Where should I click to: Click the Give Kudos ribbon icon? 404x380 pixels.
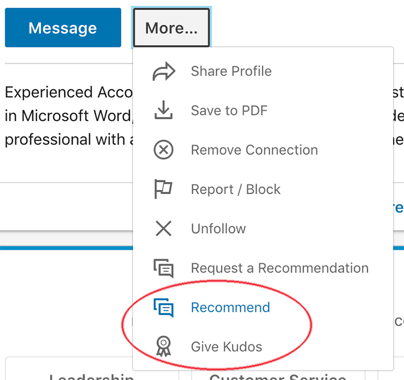click(x=163, y=347)
